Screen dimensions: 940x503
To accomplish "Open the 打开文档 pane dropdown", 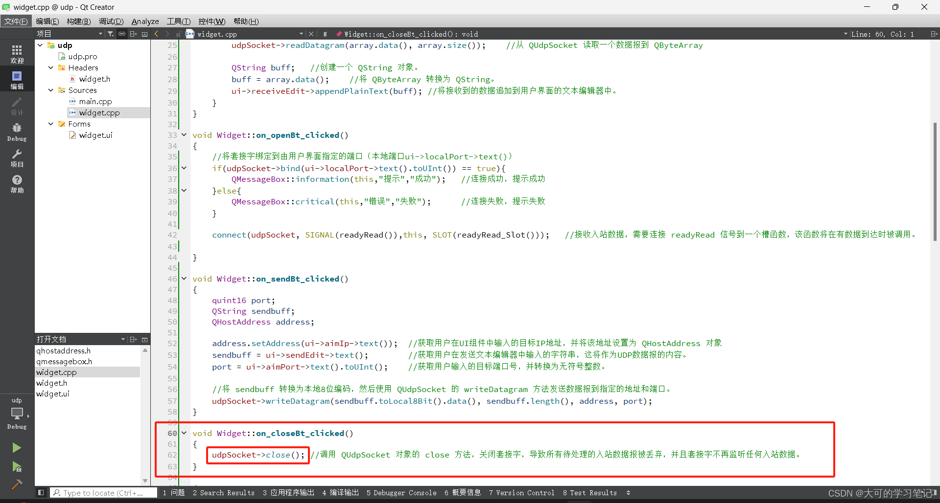I will click(123, 339).
